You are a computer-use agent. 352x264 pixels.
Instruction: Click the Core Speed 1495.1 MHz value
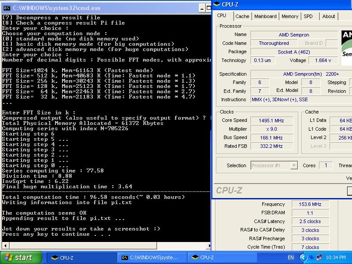pyautogui.click(x=271, y=121)
